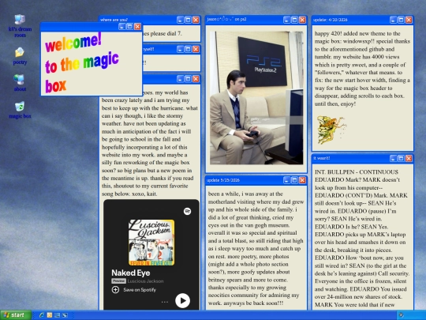Click the rainbow 'welcome!' heading text
The height and width of the screenshot is (320, 426).
click(x=73, y=43)
